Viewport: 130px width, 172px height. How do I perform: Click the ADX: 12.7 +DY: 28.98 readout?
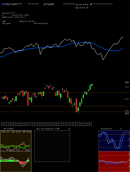11,132
